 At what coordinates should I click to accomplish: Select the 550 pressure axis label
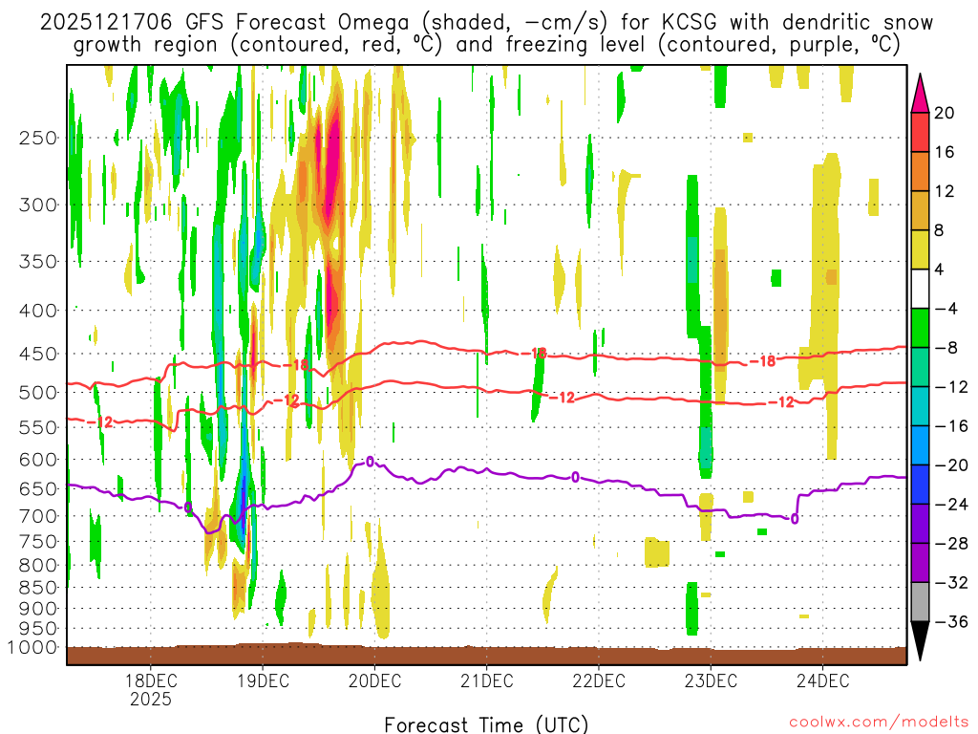coord(38,427)
